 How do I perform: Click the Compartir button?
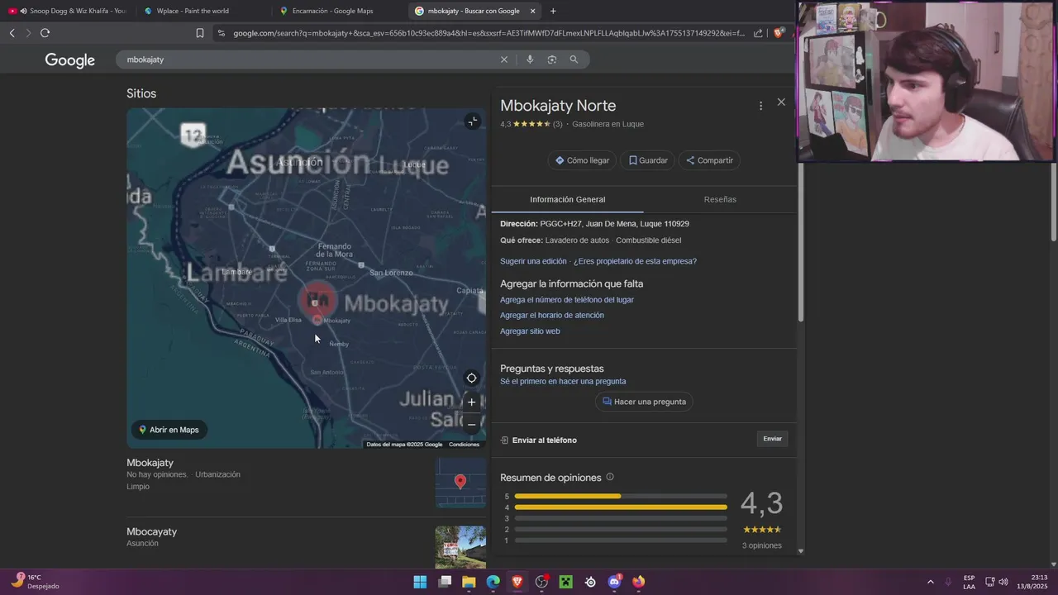pyautogui.click(x=709, y=160)
